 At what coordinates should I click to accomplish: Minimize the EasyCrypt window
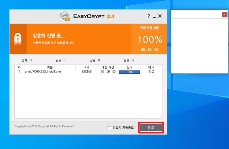point(154,17)
